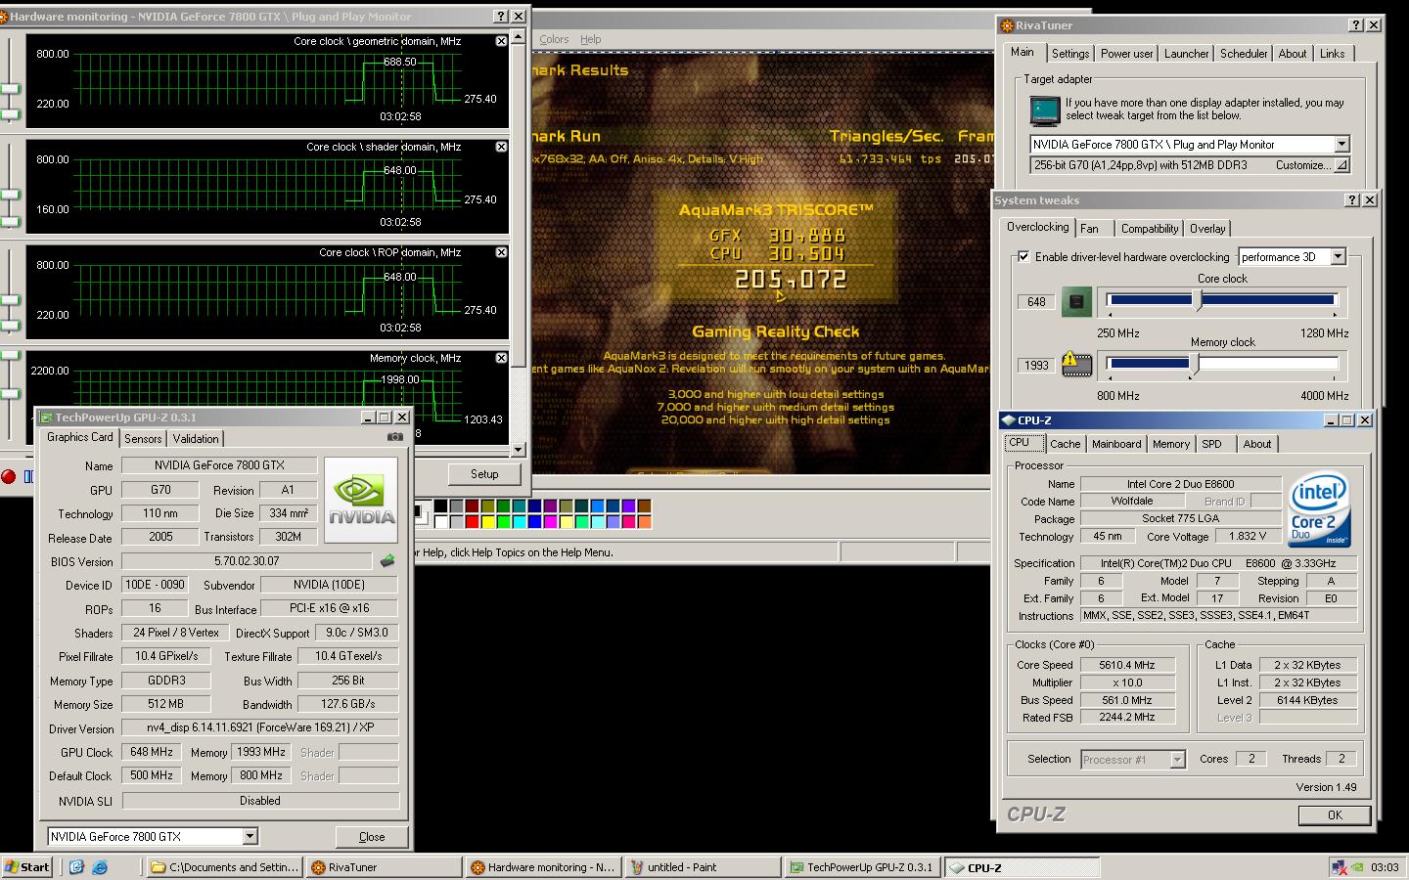
Task: Open the performance 3D mode dropdown
Action: [1338, 256]
